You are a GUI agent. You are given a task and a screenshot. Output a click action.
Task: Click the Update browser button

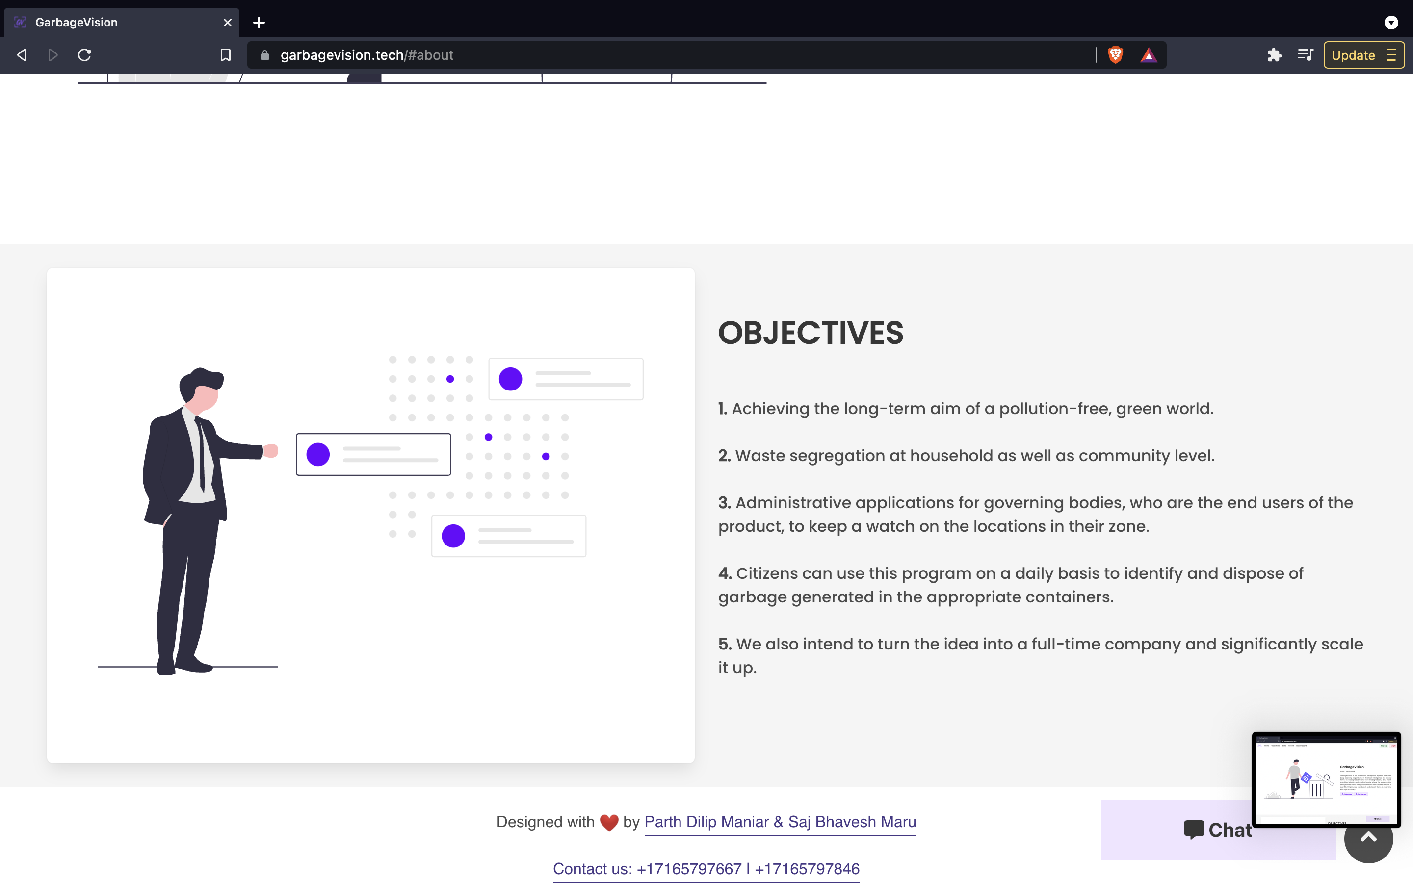click(x=1353, y=55)
